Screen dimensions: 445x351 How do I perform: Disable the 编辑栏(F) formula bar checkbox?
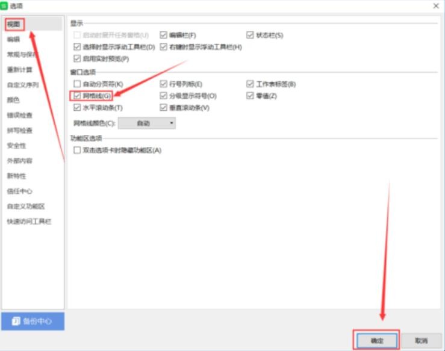coord(163,36)
